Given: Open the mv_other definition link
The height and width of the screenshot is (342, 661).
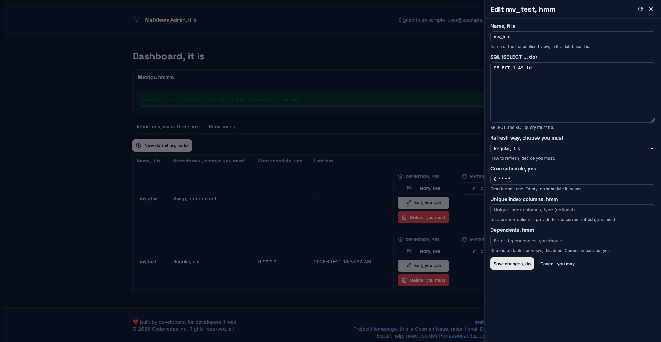Looking at the screenshot, I should 149,199.
